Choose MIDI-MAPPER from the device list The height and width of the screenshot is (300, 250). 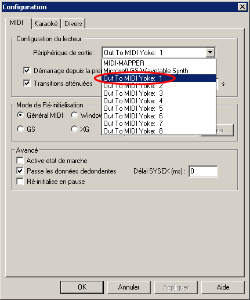[x=159, y=63]
